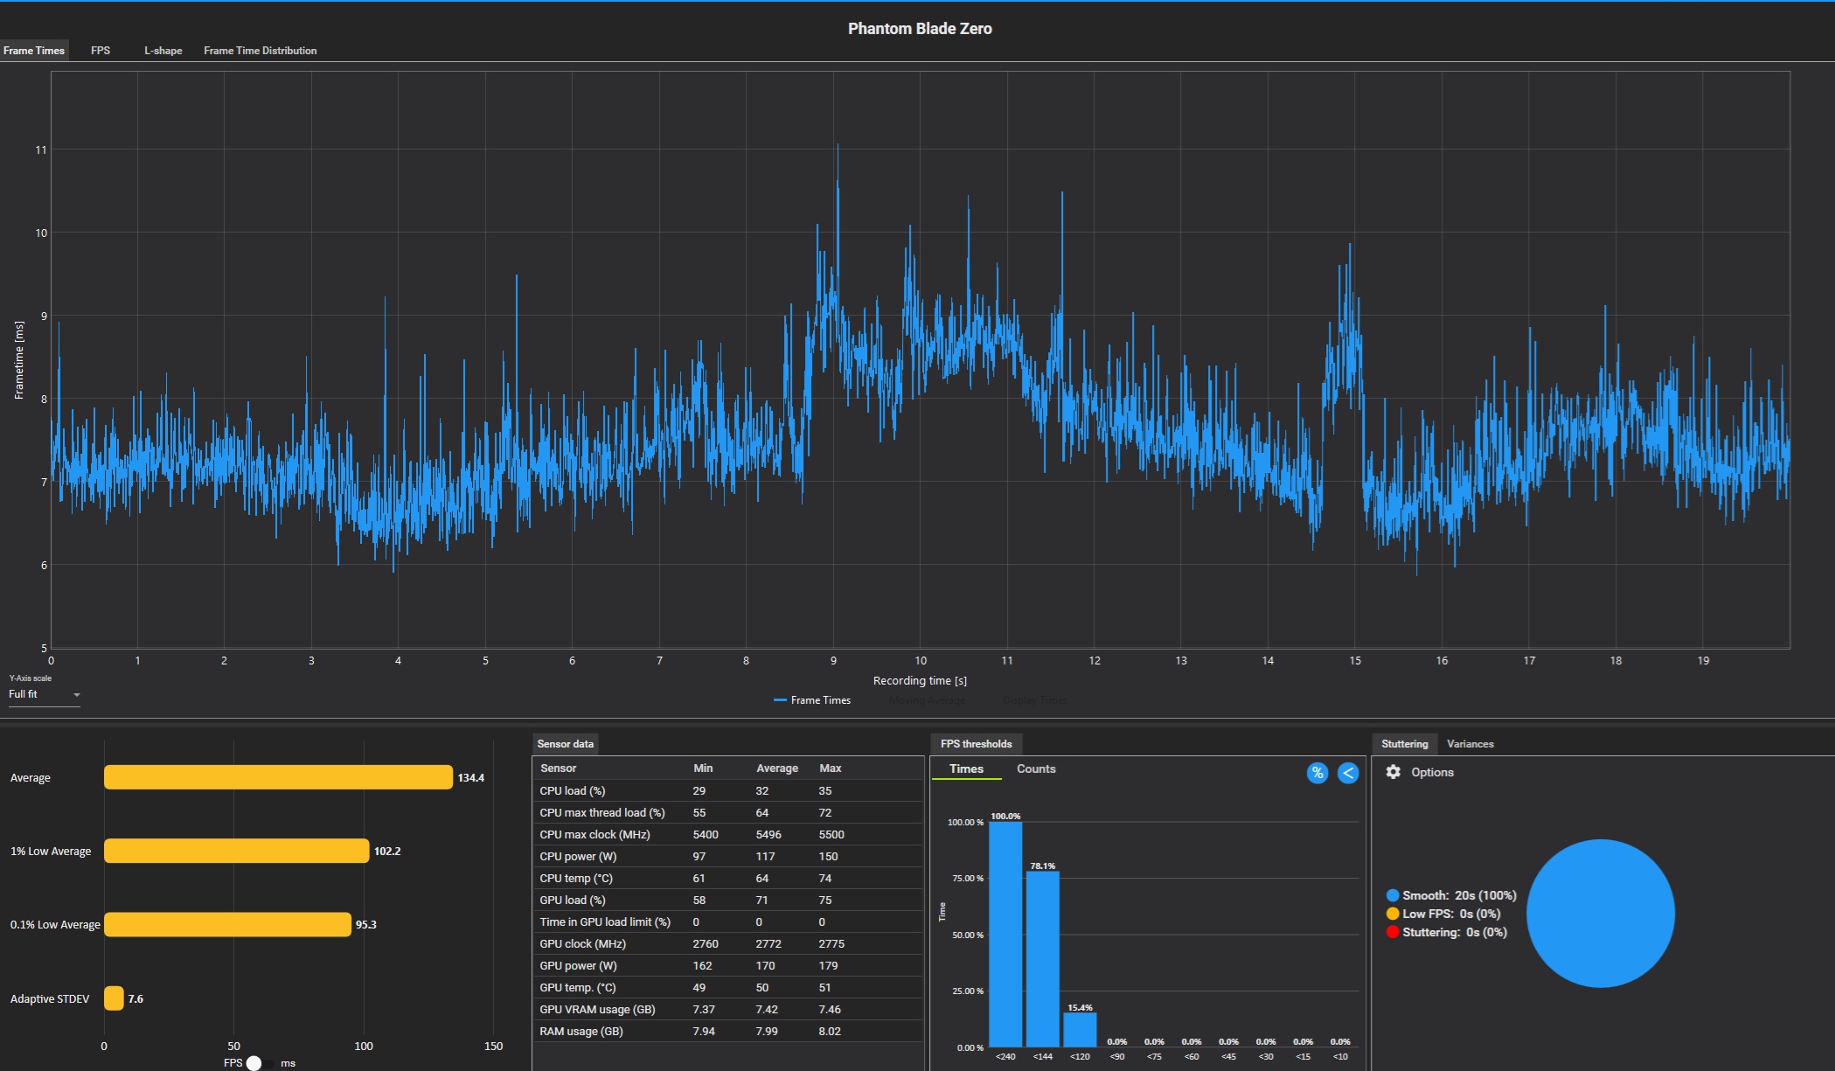Image resolution: width=1835 pixels, height=1071 pixels.
Task: Click the blue Smooth legend dot
Action: tap(1392, 895)
